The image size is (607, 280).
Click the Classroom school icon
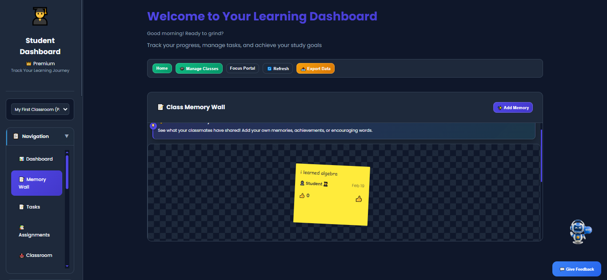pos(21,256)
